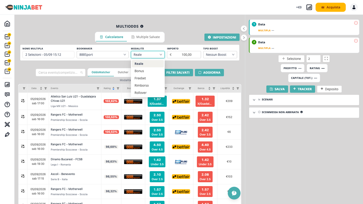363x204 pixels.
Task: Choose Rollover mode option
Action: tap(148, 93)
